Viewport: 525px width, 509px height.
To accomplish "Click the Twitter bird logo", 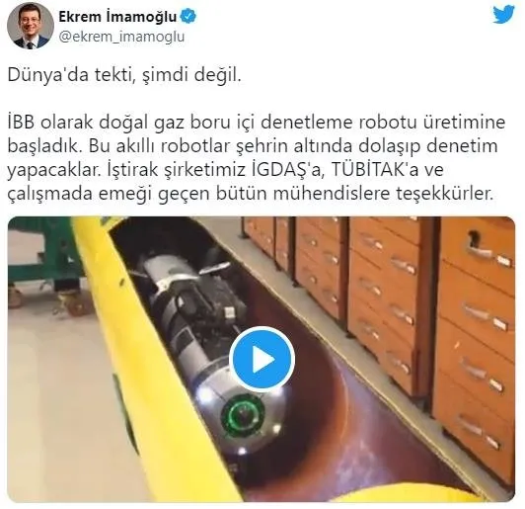I will coord(503,15).
